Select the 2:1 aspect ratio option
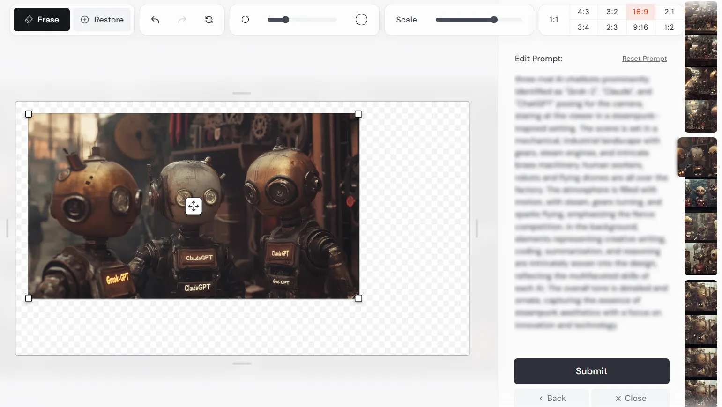722x407 pixels. 669,12
